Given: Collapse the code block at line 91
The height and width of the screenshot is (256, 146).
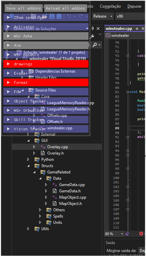Looking at the screenshot, I should [x=128, y=137].
